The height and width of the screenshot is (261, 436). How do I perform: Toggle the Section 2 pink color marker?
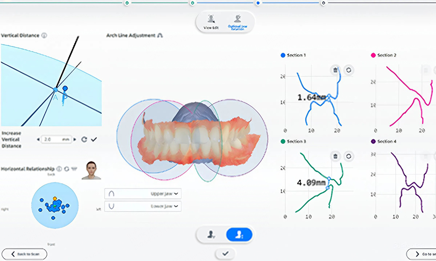(374, 55)
